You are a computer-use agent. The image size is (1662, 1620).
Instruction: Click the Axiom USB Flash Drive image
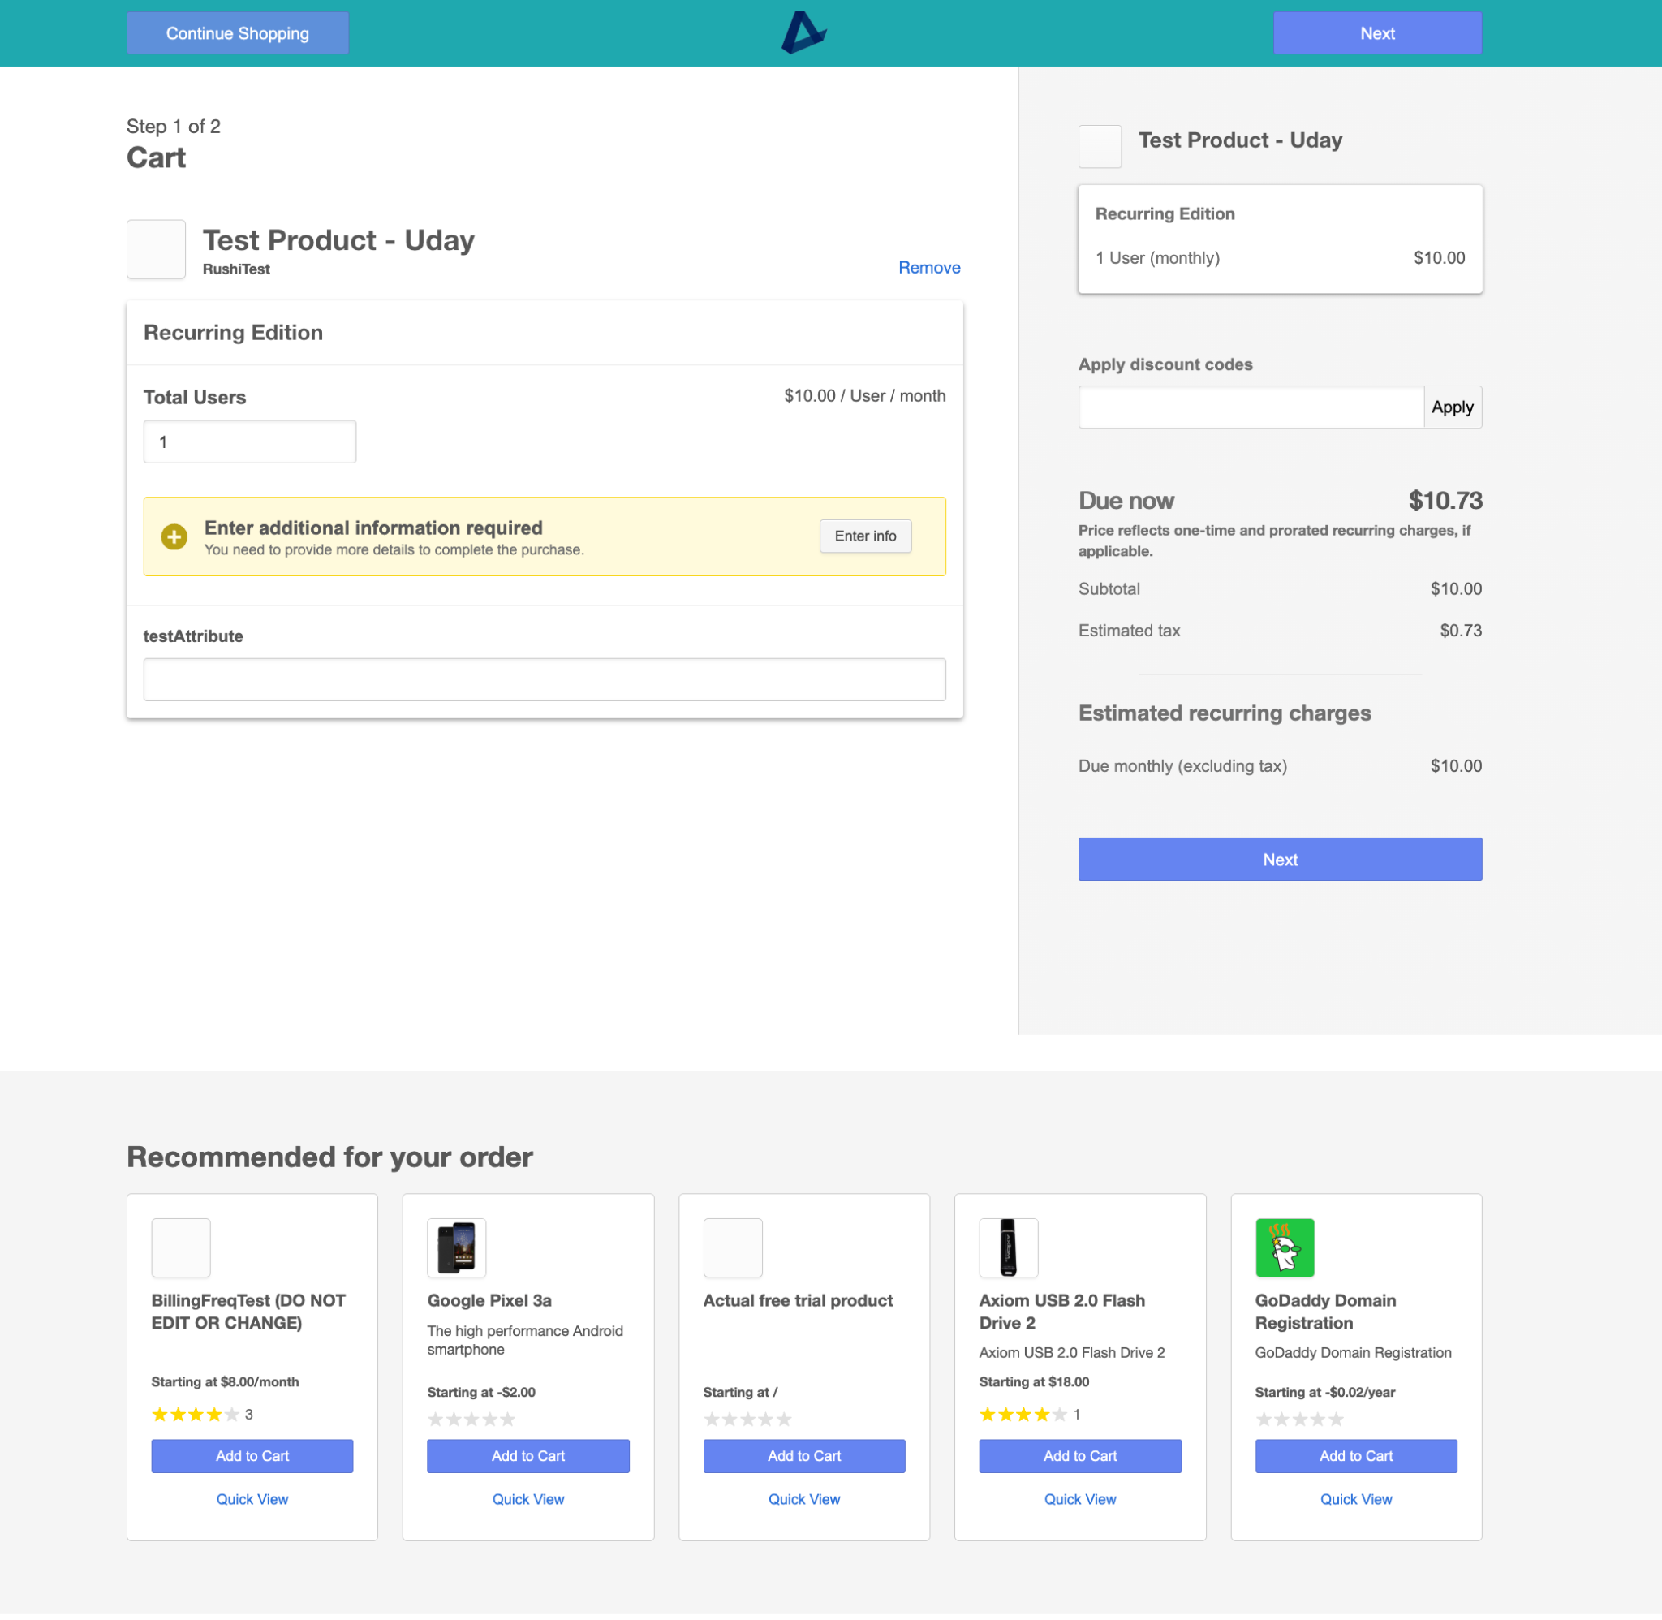[x=1008, y=1248]
